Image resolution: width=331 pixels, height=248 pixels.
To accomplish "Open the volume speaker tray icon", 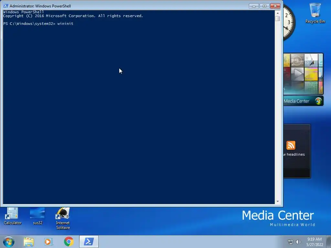I will [298, 242].
